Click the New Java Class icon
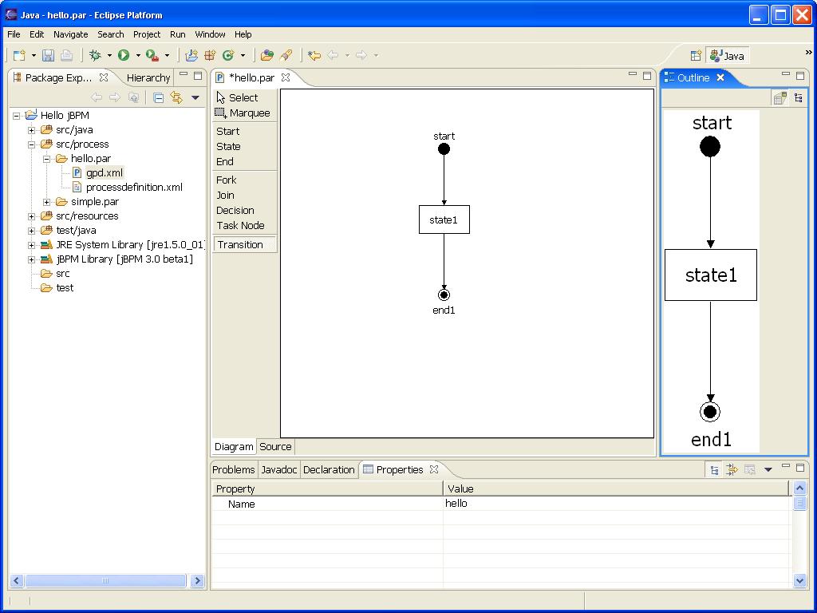 click(228, 55)
